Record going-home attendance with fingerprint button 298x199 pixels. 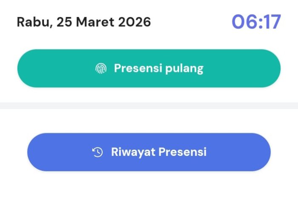(149, 68)
